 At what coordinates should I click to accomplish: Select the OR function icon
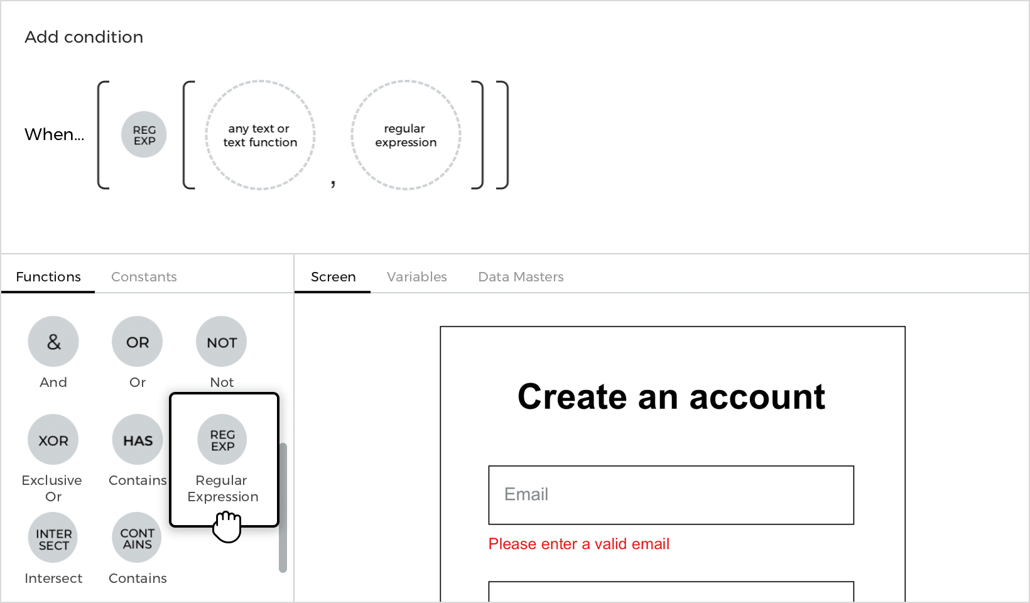138,342
